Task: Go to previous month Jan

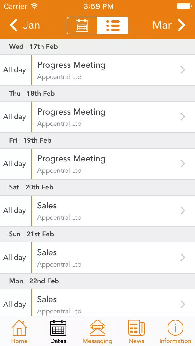Action: click(24, 25)
